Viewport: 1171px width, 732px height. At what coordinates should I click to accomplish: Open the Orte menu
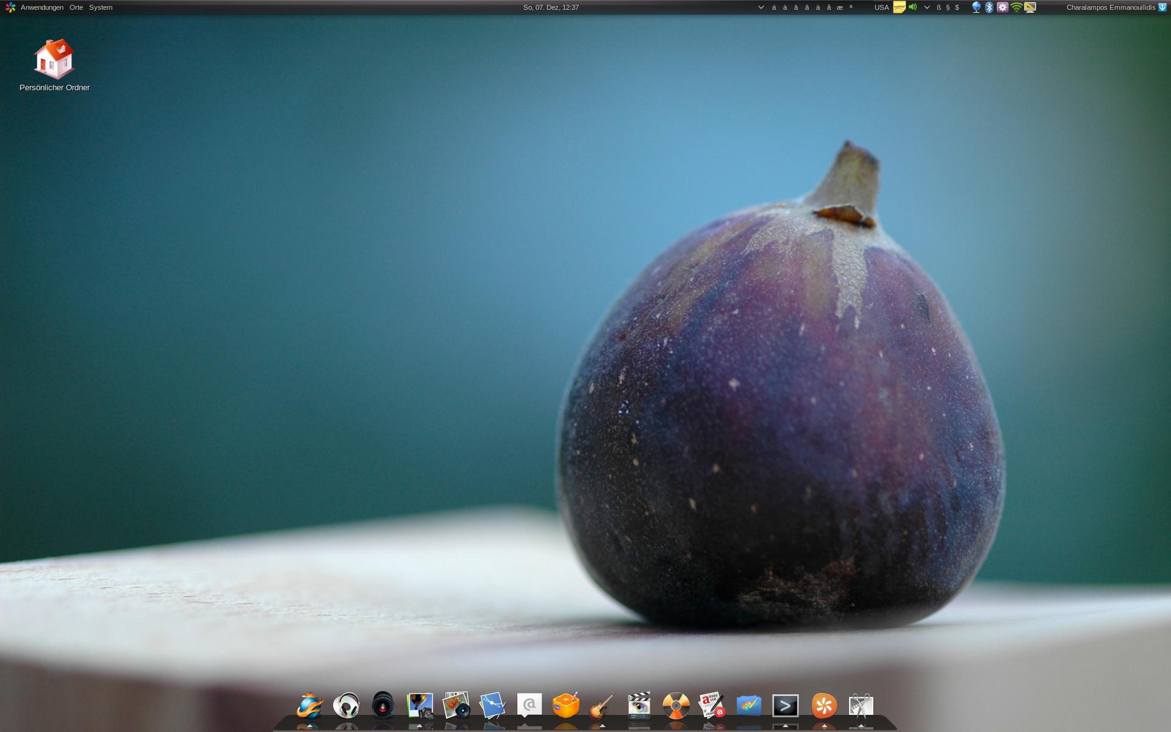76,7
